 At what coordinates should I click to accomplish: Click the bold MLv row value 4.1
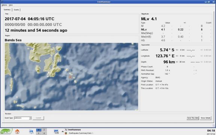point(163,30)
